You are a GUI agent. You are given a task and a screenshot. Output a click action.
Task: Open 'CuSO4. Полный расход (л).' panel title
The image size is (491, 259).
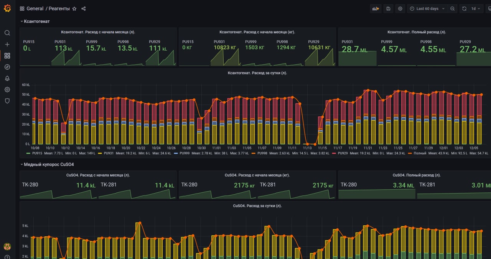point(417,175)
